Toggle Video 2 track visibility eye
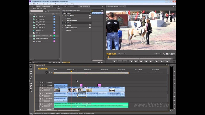This screenshot has width=205, height=115. (40, 85)
